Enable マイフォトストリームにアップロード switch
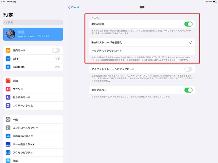 189,69
